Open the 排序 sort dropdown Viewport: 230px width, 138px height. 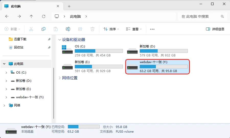pyautogui.click(x=111, y=29)
